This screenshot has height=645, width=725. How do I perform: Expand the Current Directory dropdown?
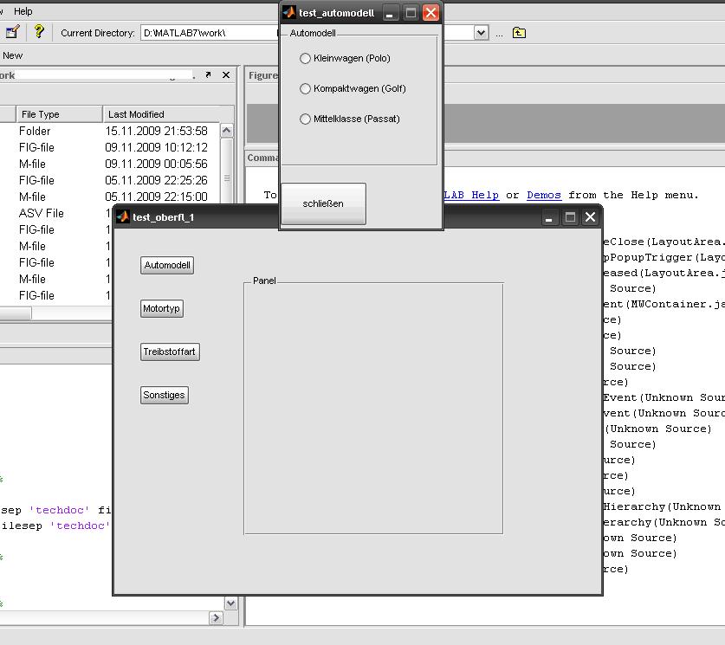pos(482,33)
